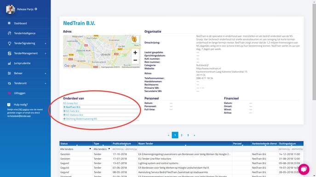Go to next page arrow
The image size is (316, 177).
[194, 135]
